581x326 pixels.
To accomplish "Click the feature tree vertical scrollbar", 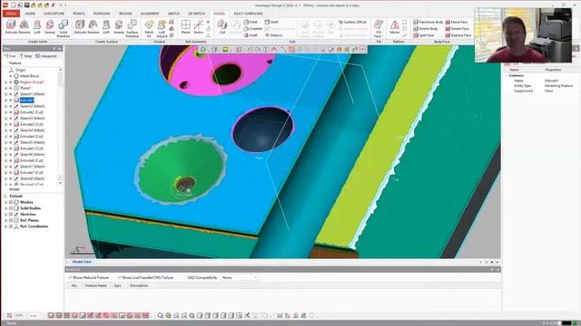I will click(x=60, y=126).
